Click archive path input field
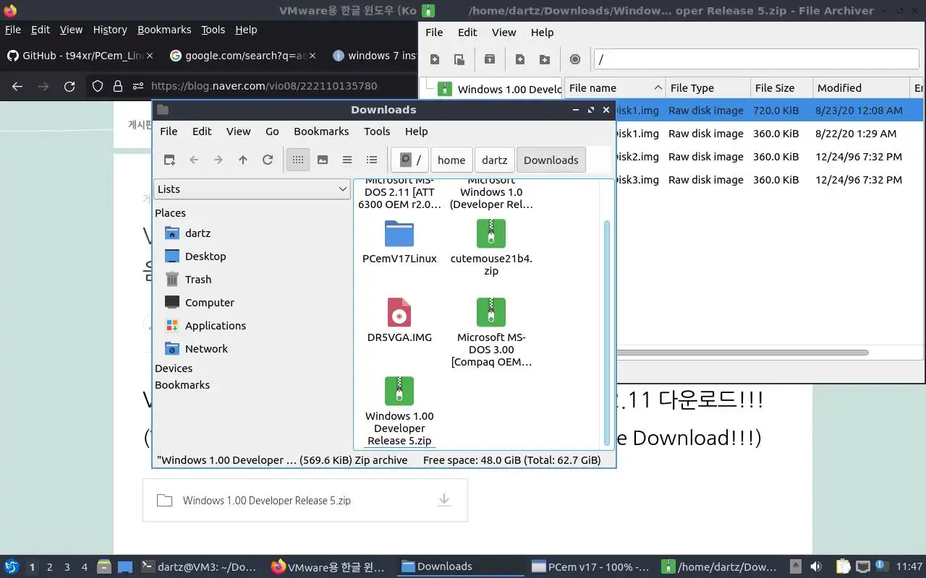 pyautogui.click(x=756, y=59)
